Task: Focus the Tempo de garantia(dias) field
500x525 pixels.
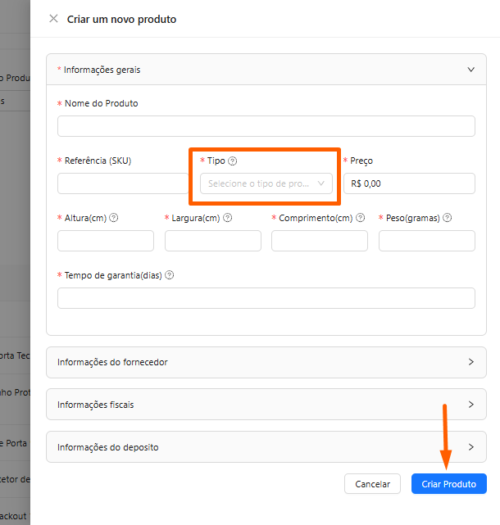Action: 266,298
